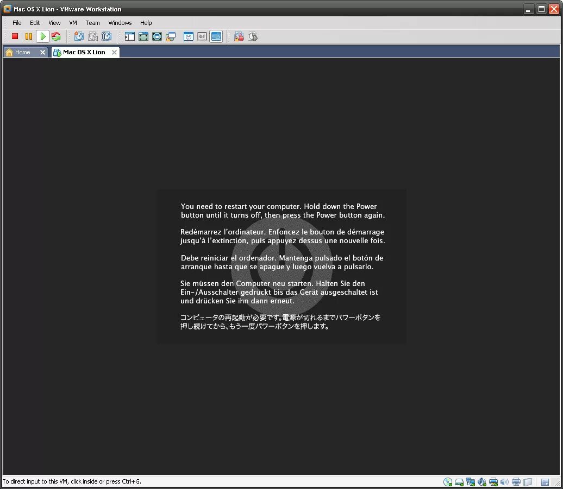Close the Mac OS X Lion tab

click(114, 52)
